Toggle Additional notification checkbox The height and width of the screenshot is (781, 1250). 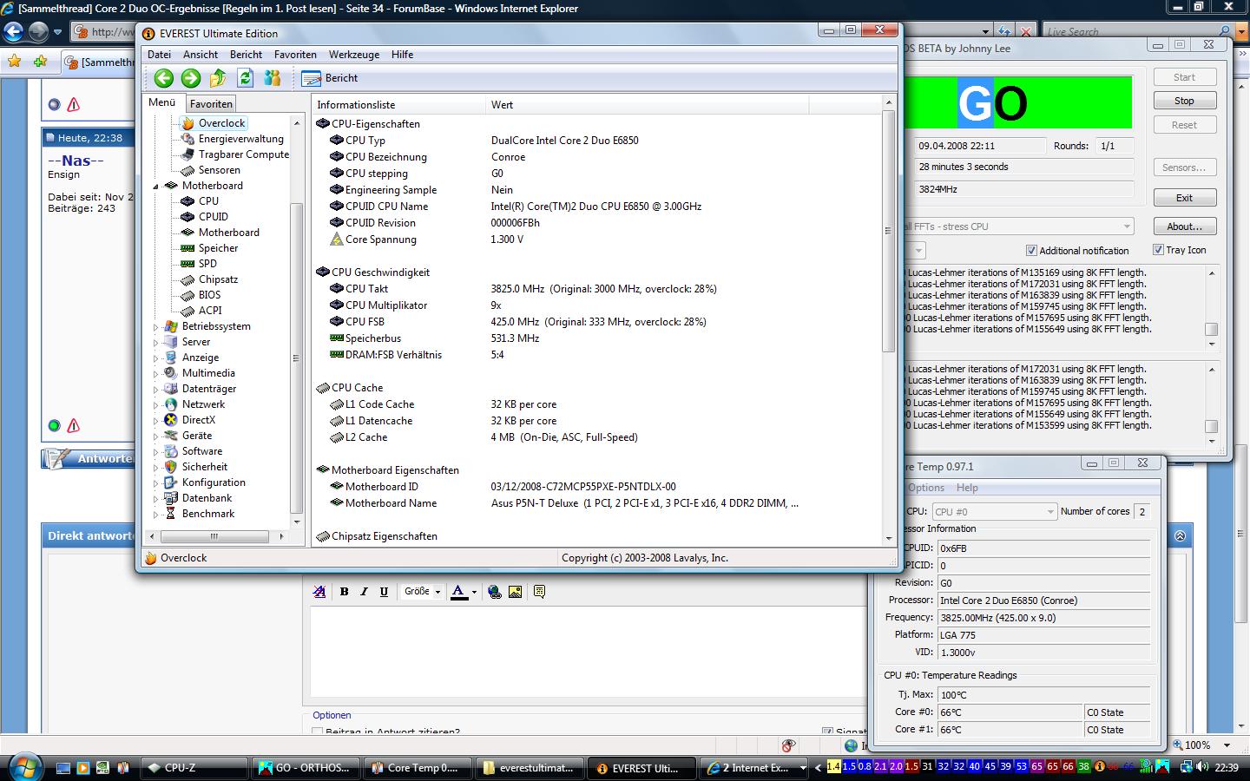coord(1031,251)
